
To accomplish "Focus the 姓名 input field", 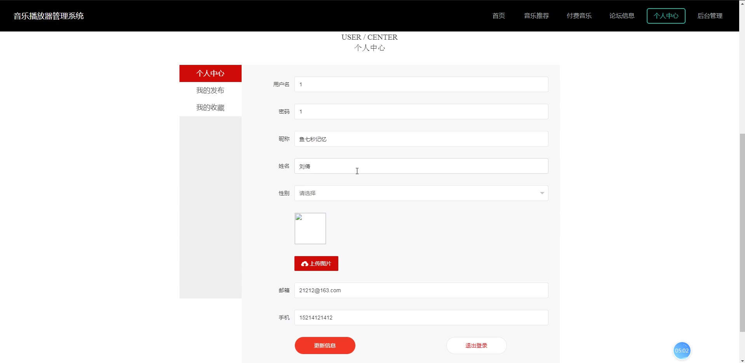I will point(421,166).
